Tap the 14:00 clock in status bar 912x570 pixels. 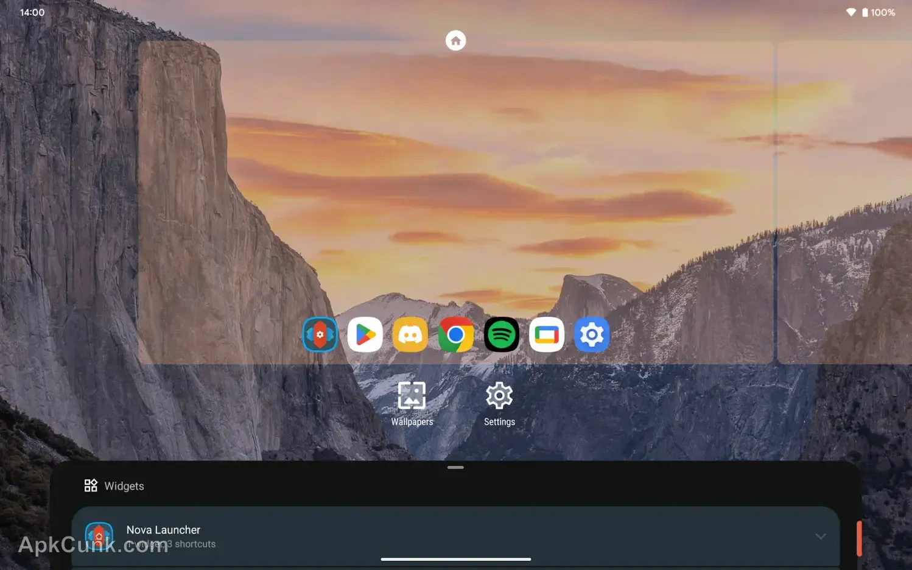click(x=32, y=12)
